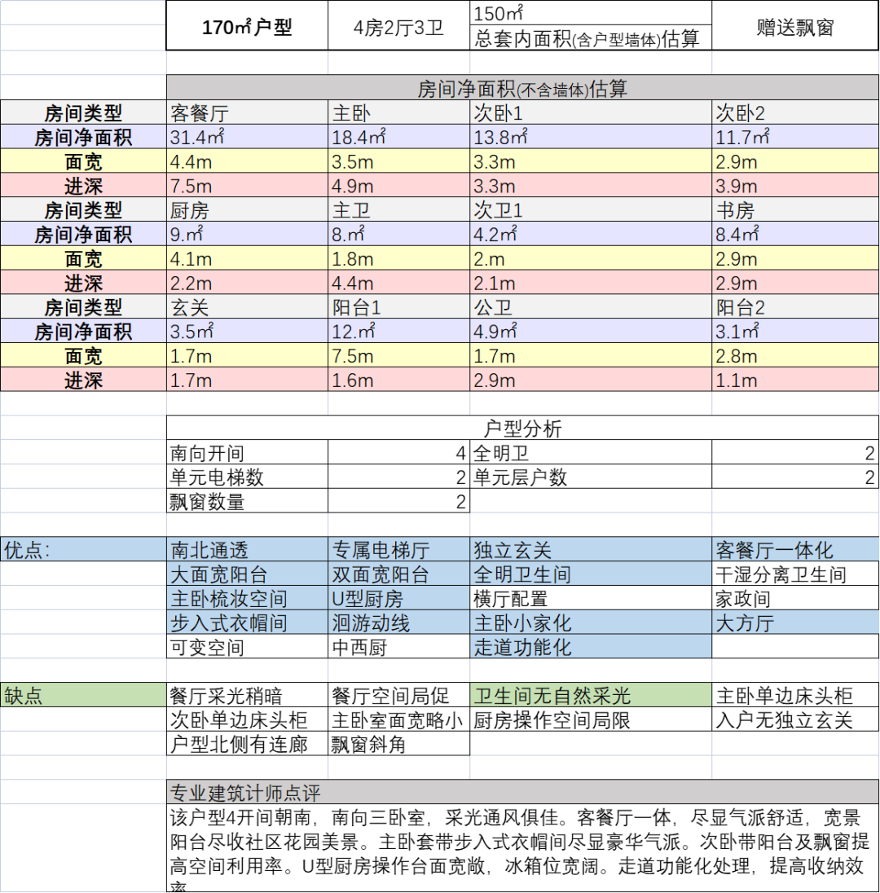Click the '横厅配置' cell

[x=591, y=598]
